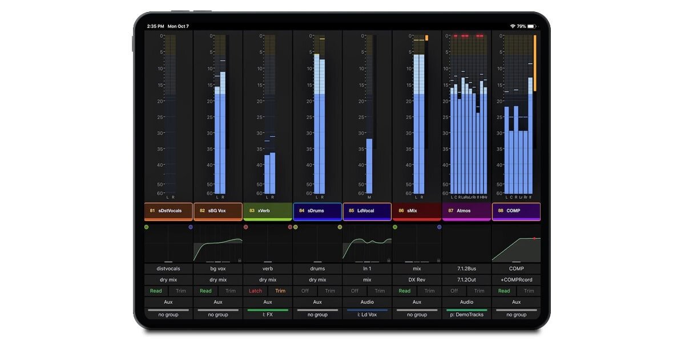Click the red threshold point on COMP curve
Screen dimensions: 685x362
click(x=534, y=238)
